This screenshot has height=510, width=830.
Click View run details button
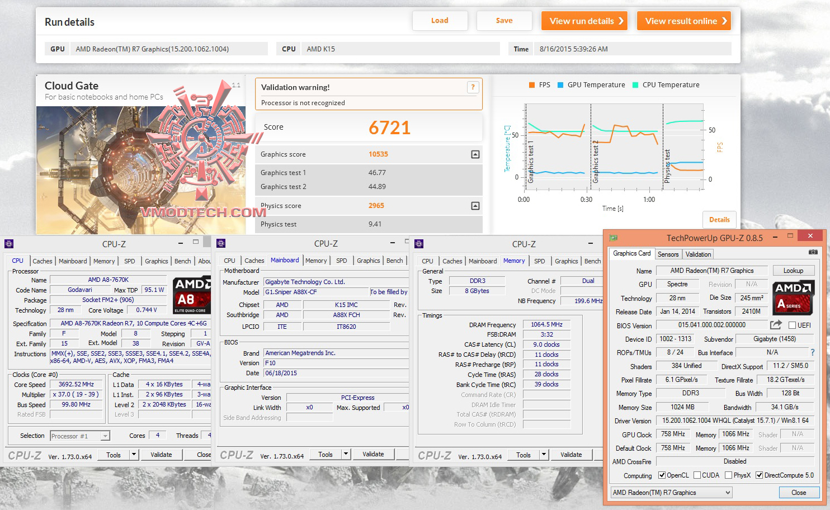584,21
